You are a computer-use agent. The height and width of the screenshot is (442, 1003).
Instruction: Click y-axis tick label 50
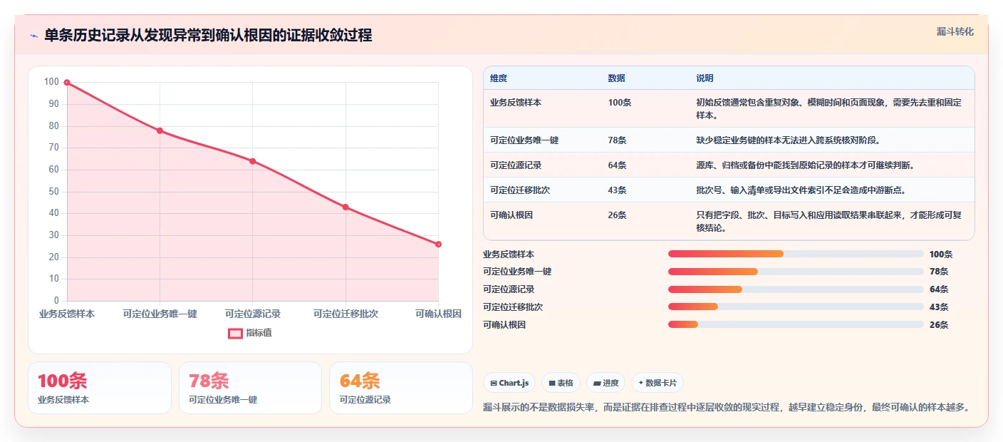53,191
